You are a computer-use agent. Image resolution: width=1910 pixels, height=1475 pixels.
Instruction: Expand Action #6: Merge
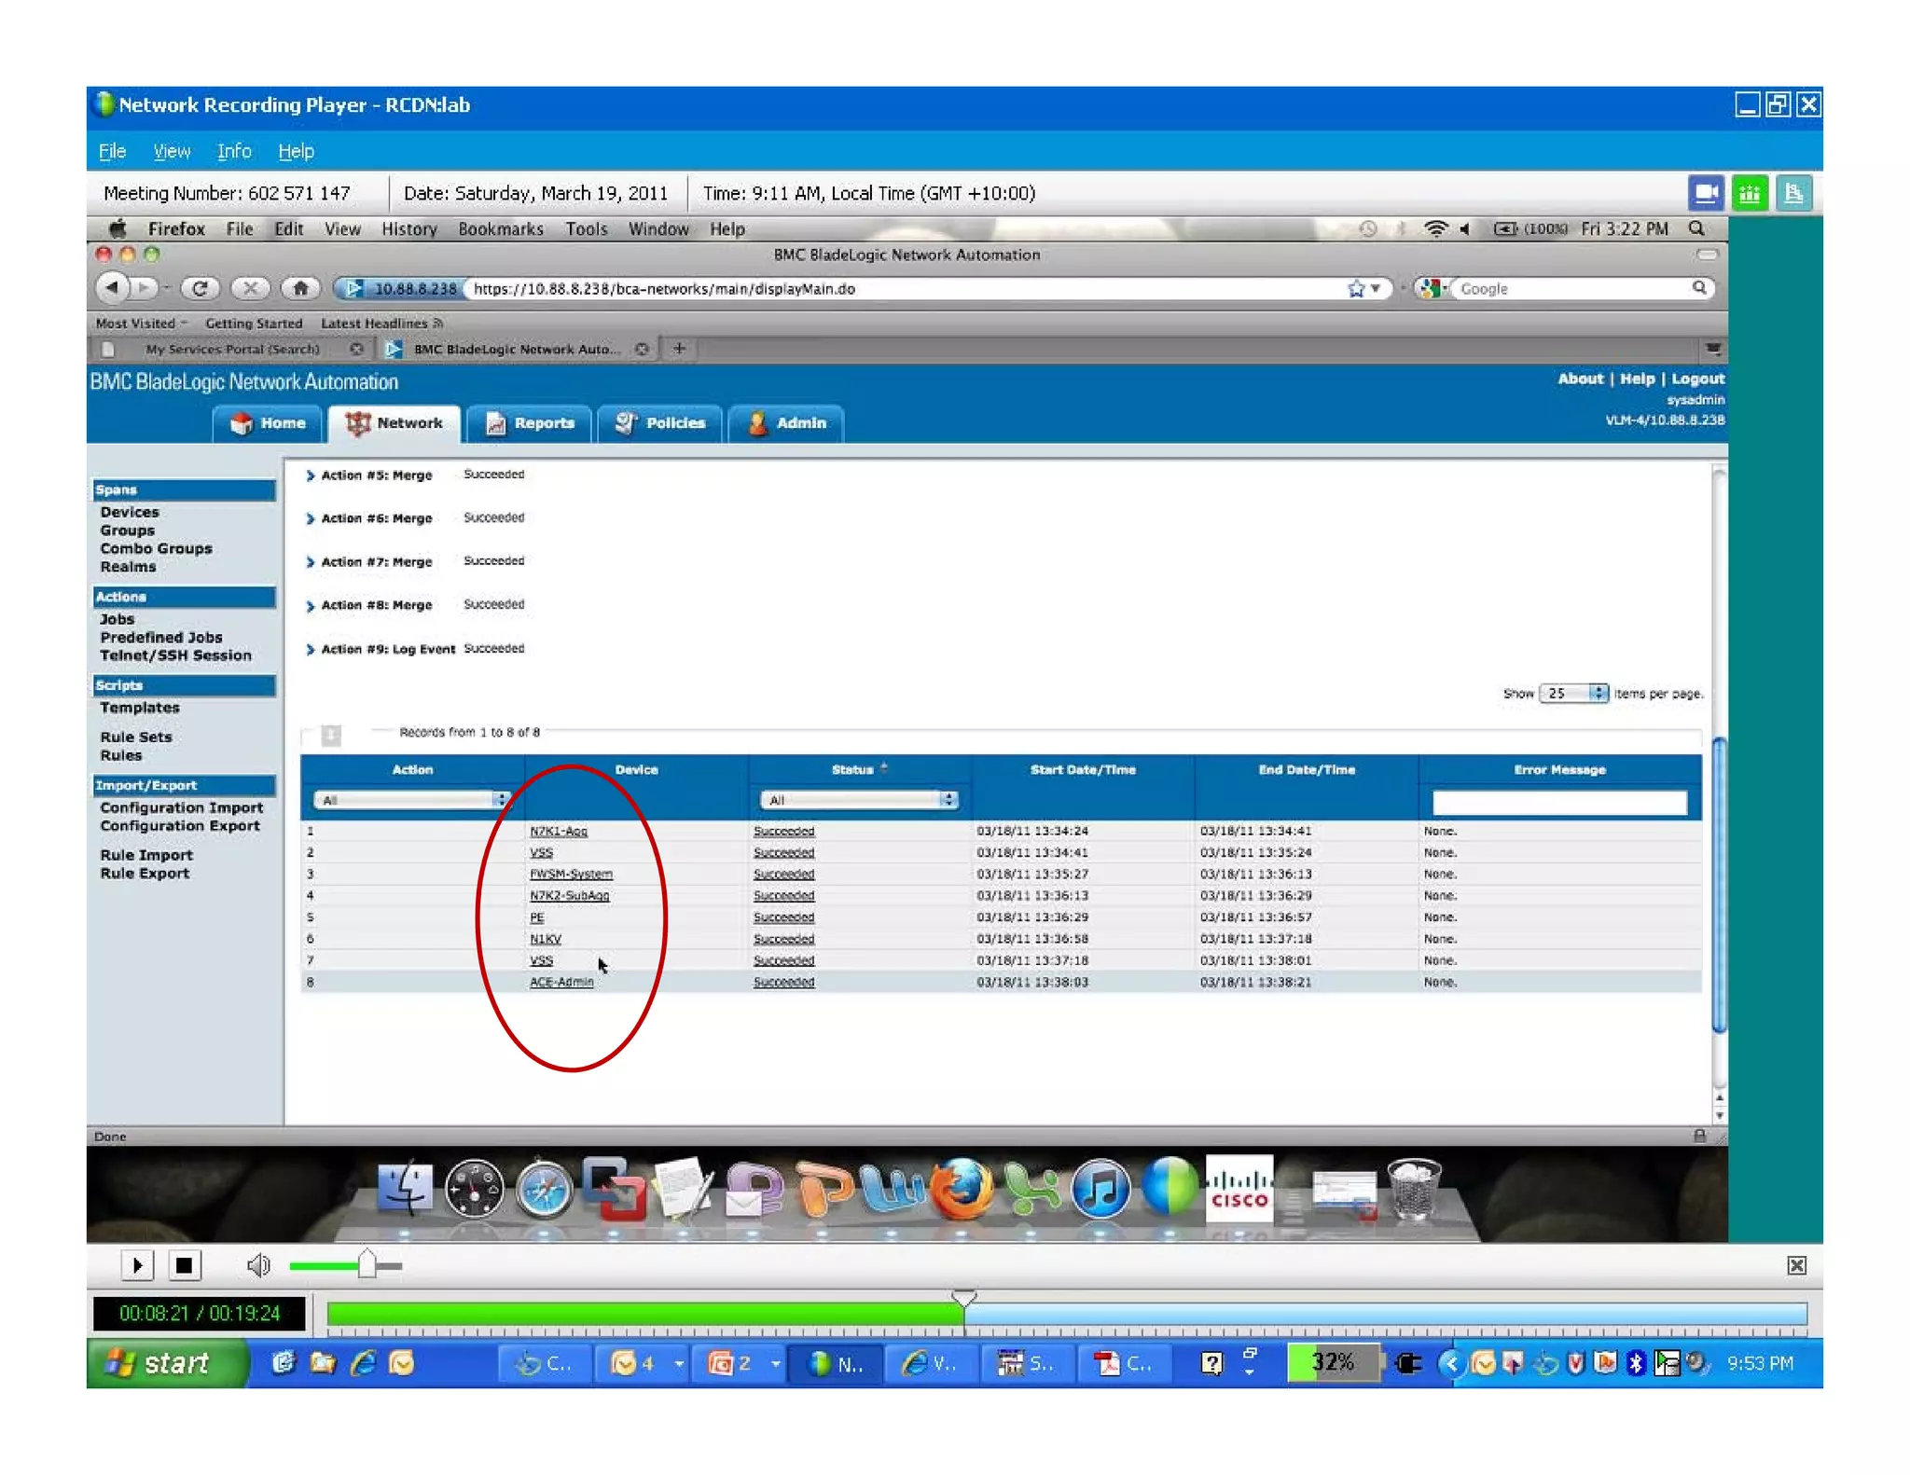click(x=310, y=518)
